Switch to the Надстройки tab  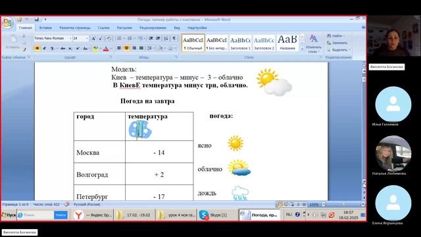tap(197, 28)
